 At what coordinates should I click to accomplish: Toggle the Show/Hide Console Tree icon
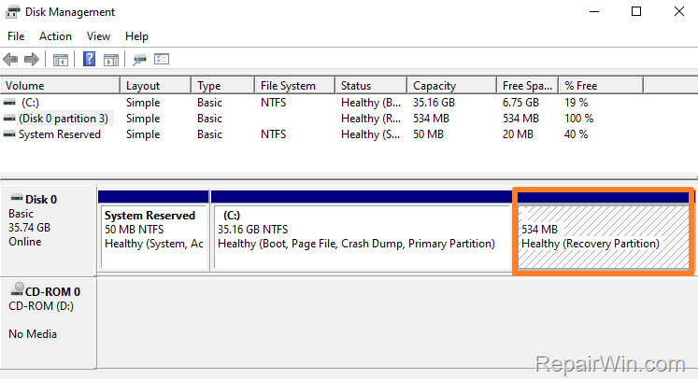(x=61, y=60)
